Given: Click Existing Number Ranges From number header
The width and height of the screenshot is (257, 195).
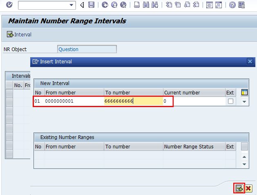Looking at the screenshot, I should pos(74,147).
